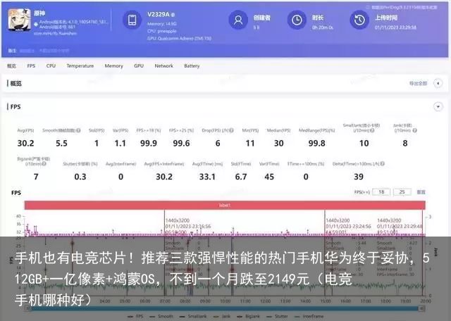Click Std(FTime) value 6.7
Image resolution: width=451 pixels, height=321 pixels.
pyautogui.click(x=241, y=177)
